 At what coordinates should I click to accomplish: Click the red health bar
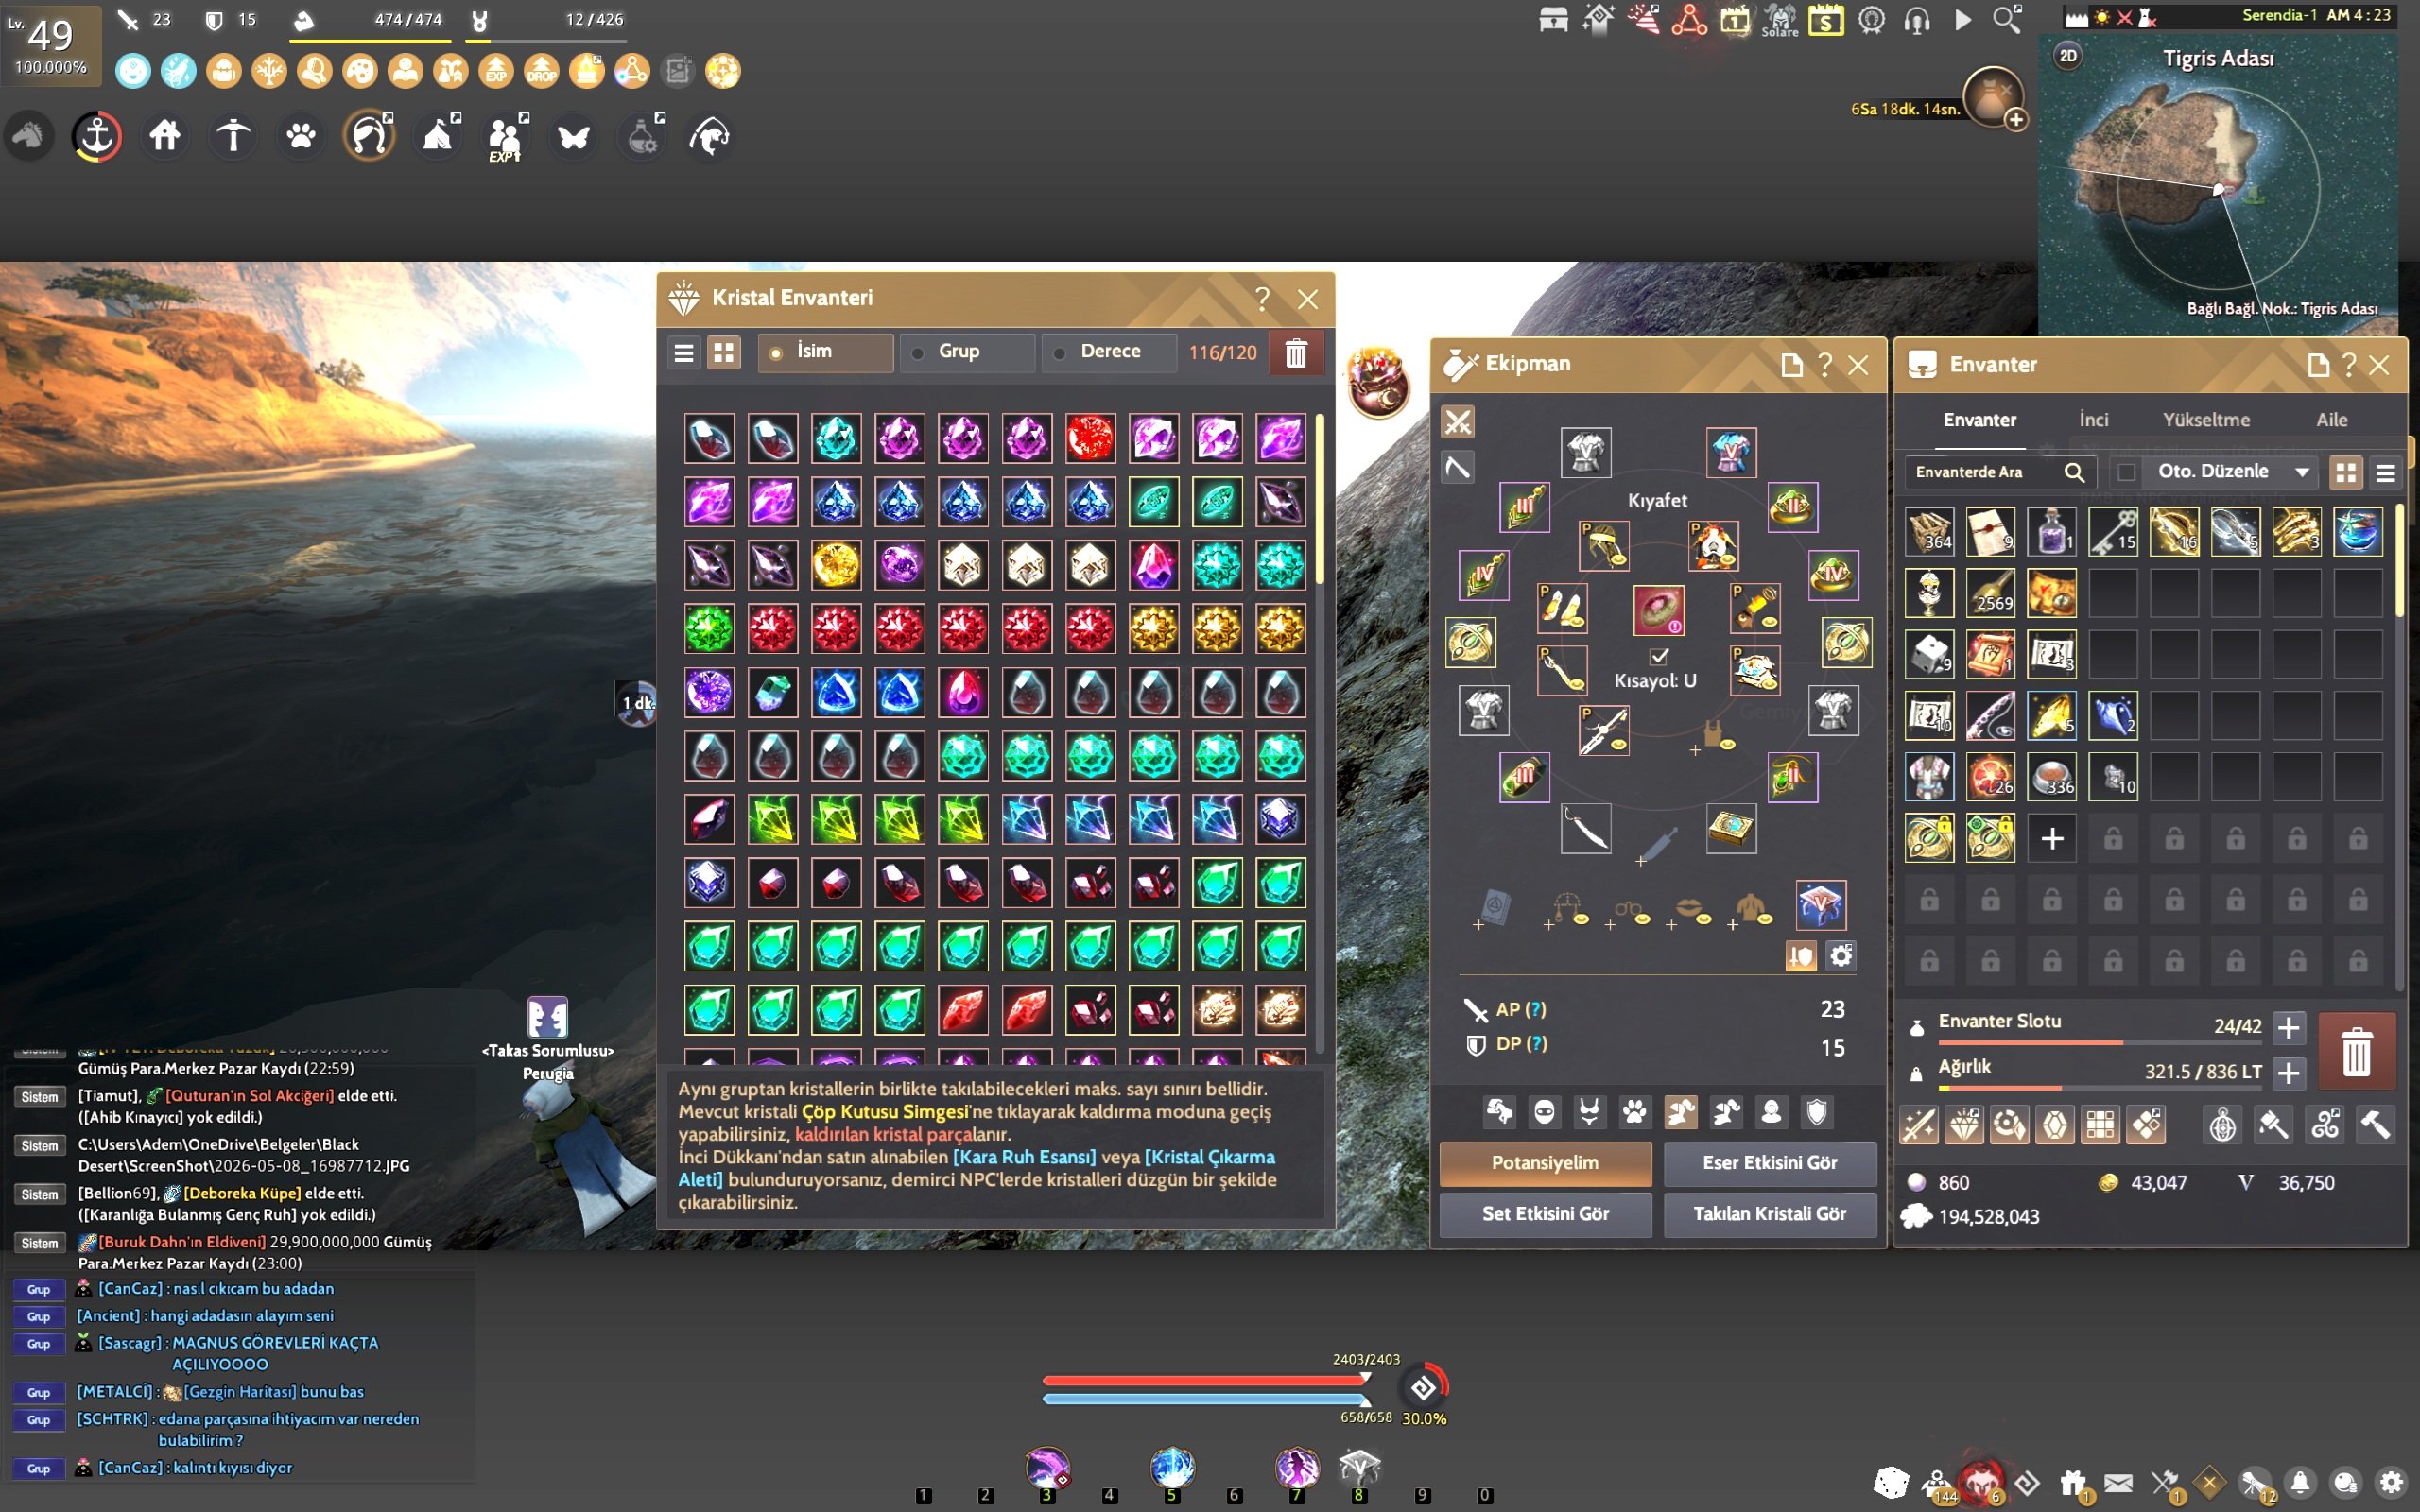click(1204, 1381)
